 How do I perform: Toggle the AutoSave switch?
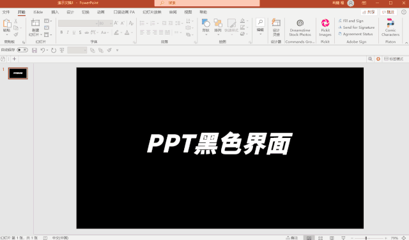tap(22, 50)
